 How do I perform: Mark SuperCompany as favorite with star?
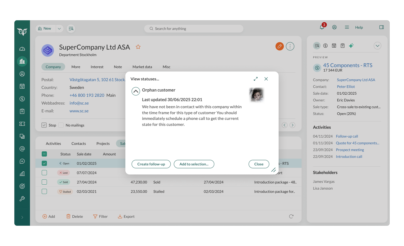click(x=138, y=47)
